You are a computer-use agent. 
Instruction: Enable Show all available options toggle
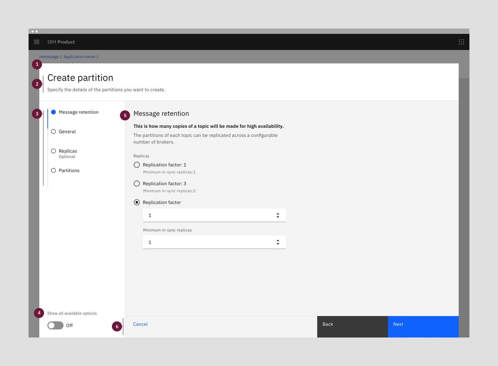(x=55, y=325)
